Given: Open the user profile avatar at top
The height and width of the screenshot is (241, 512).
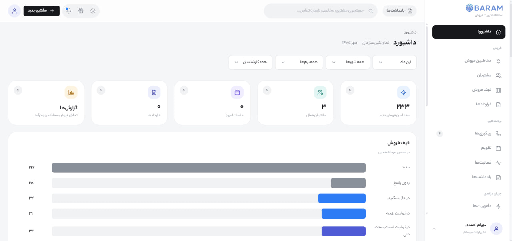Looking at the screenshot, I should coord(14,11).
